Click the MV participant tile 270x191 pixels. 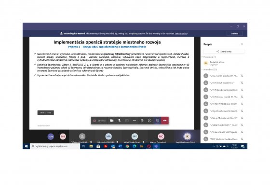135,136
